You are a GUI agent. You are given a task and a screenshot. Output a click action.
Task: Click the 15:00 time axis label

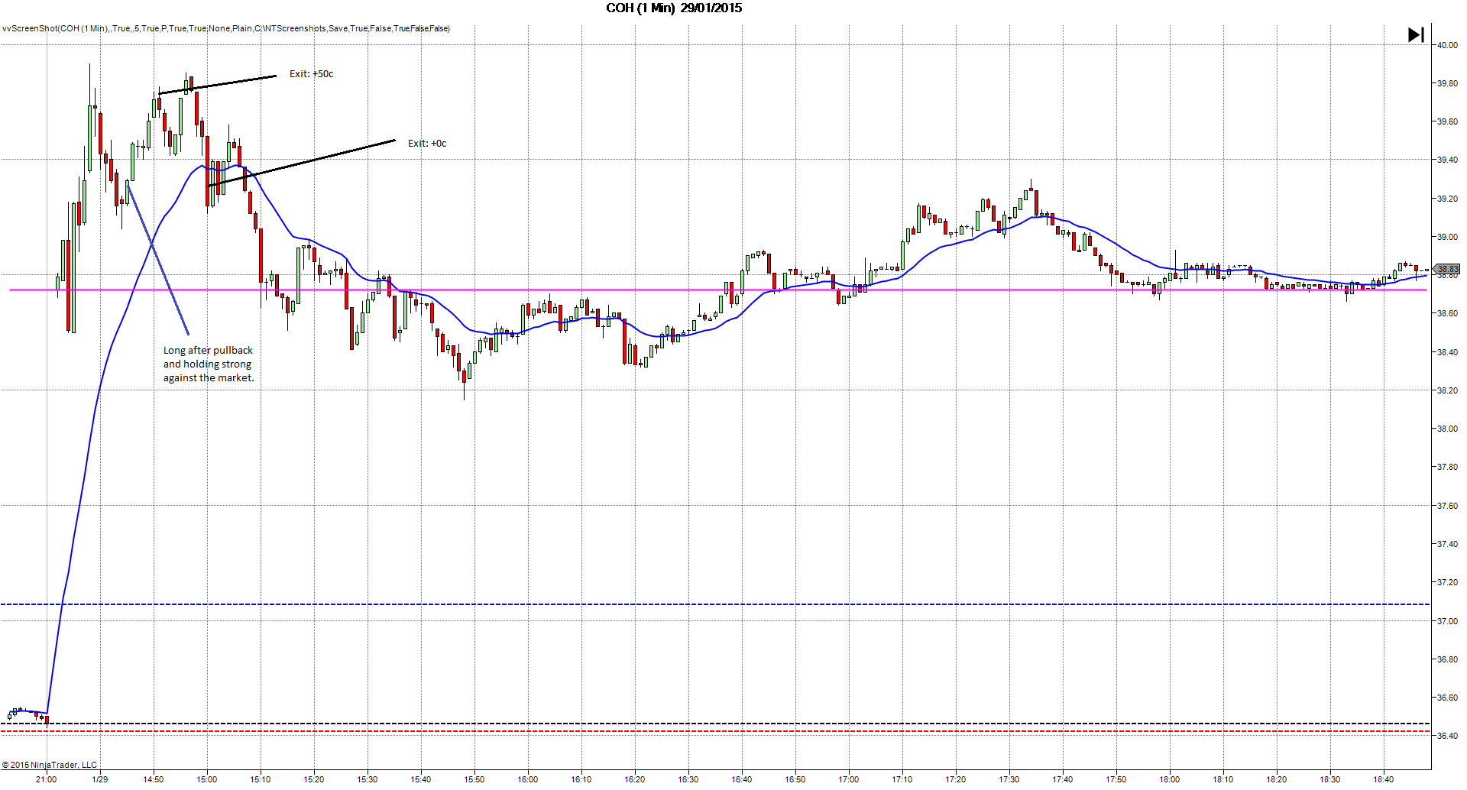pos(207,779)
